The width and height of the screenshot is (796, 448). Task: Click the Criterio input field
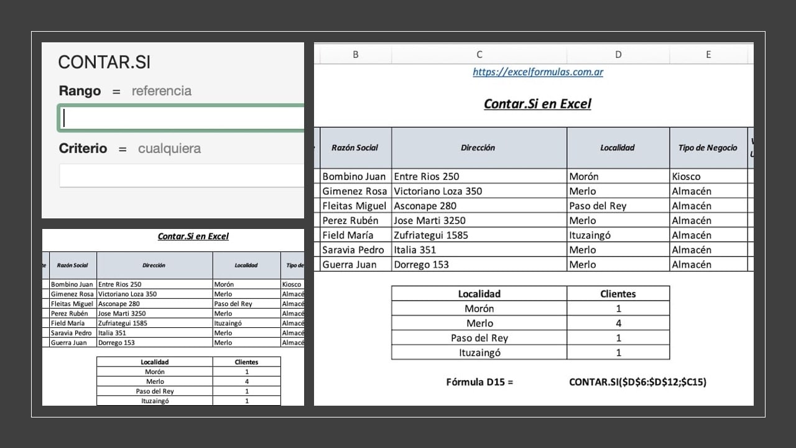pos(180,175)
